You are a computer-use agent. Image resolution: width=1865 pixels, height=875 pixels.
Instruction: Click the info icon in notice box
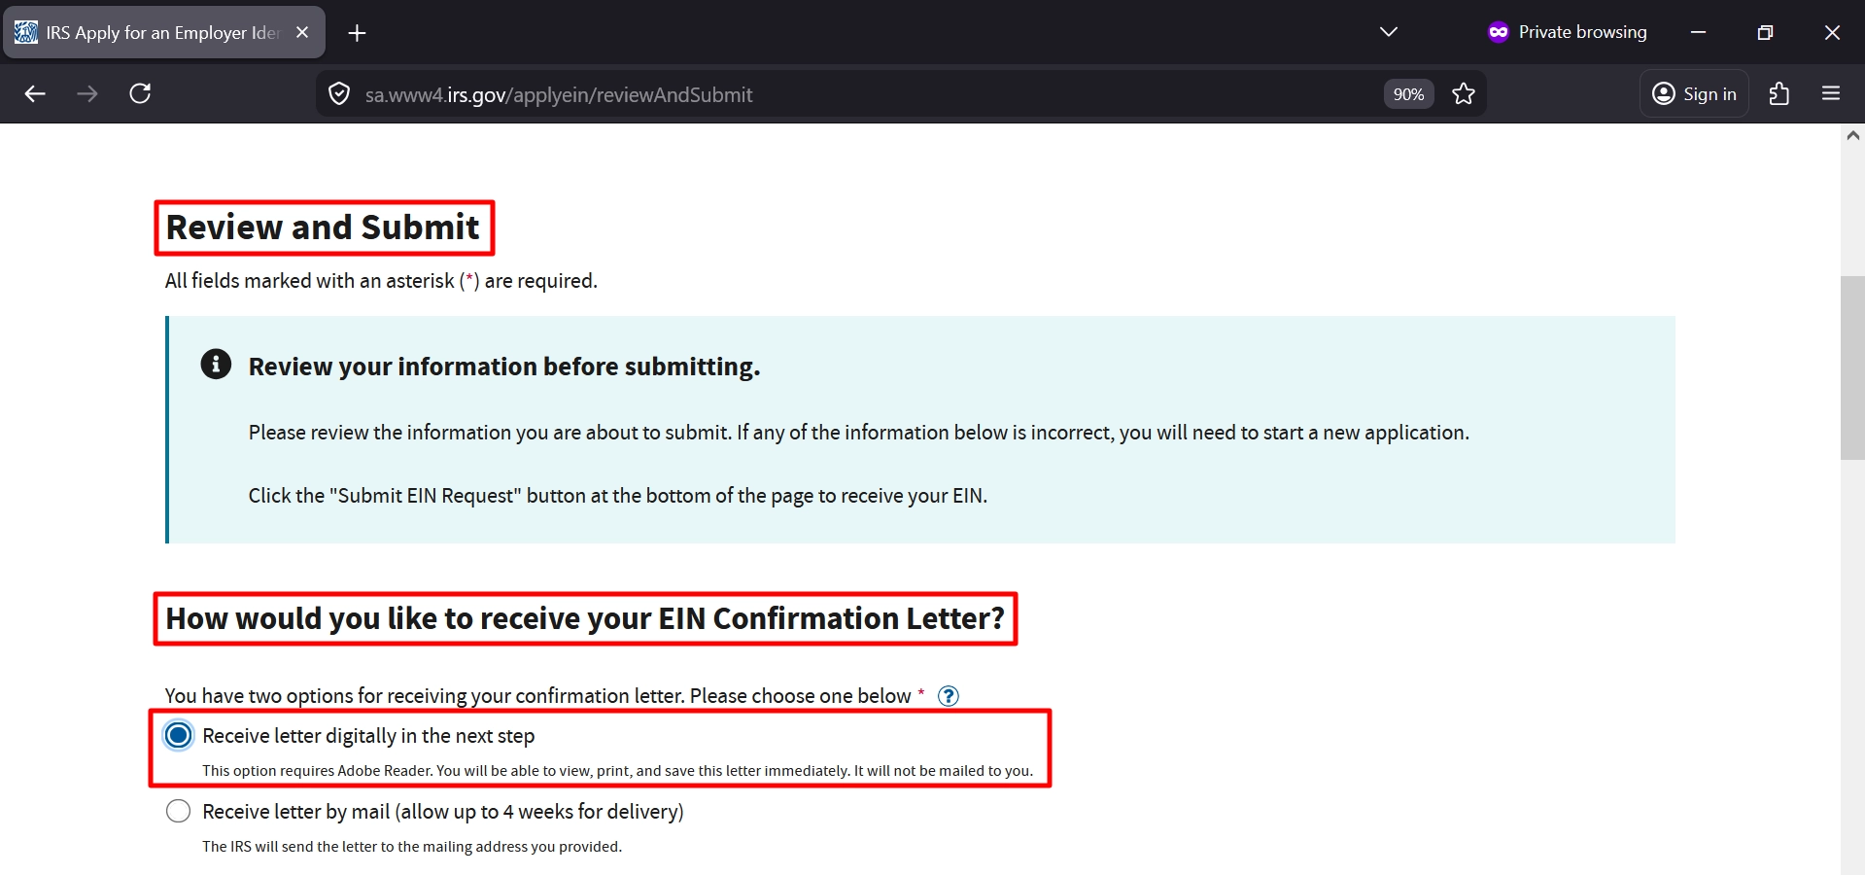click(x=216, y=365)
